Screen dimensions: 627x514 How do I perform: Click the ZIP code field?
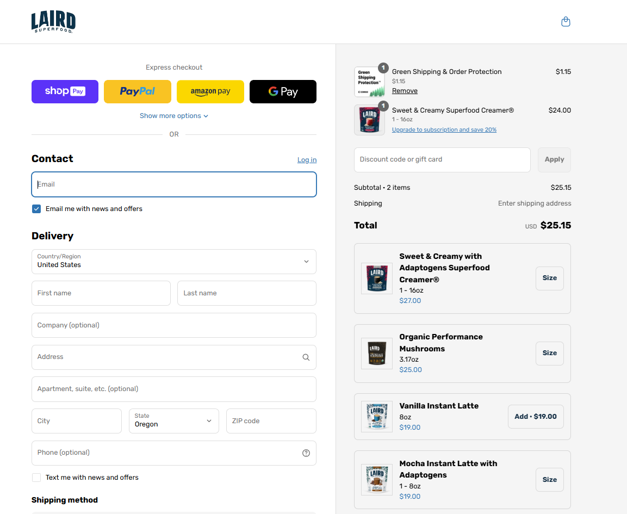click(x=271, y=421)
